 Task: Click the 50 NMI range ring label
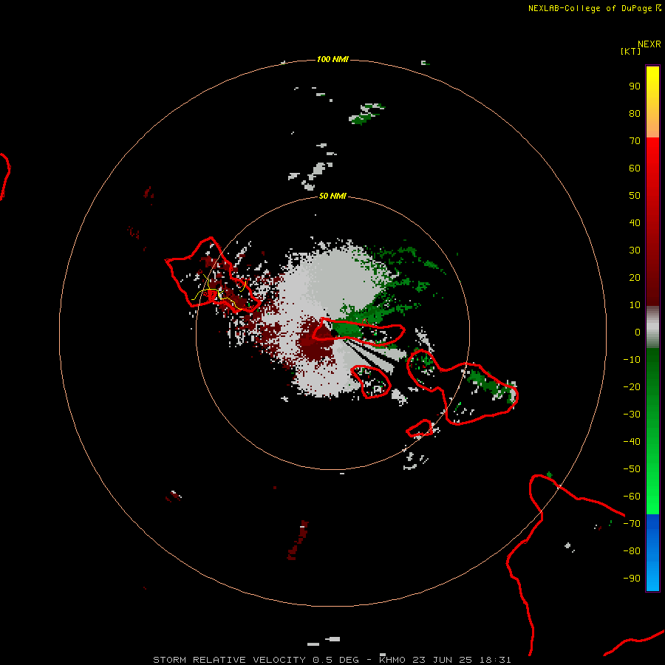pos(332,196)
